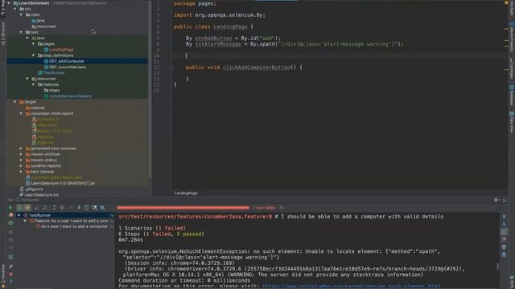This screenshot has height=289, width=515.
Task: Open Project tool window tab
Action: point(3,8)
